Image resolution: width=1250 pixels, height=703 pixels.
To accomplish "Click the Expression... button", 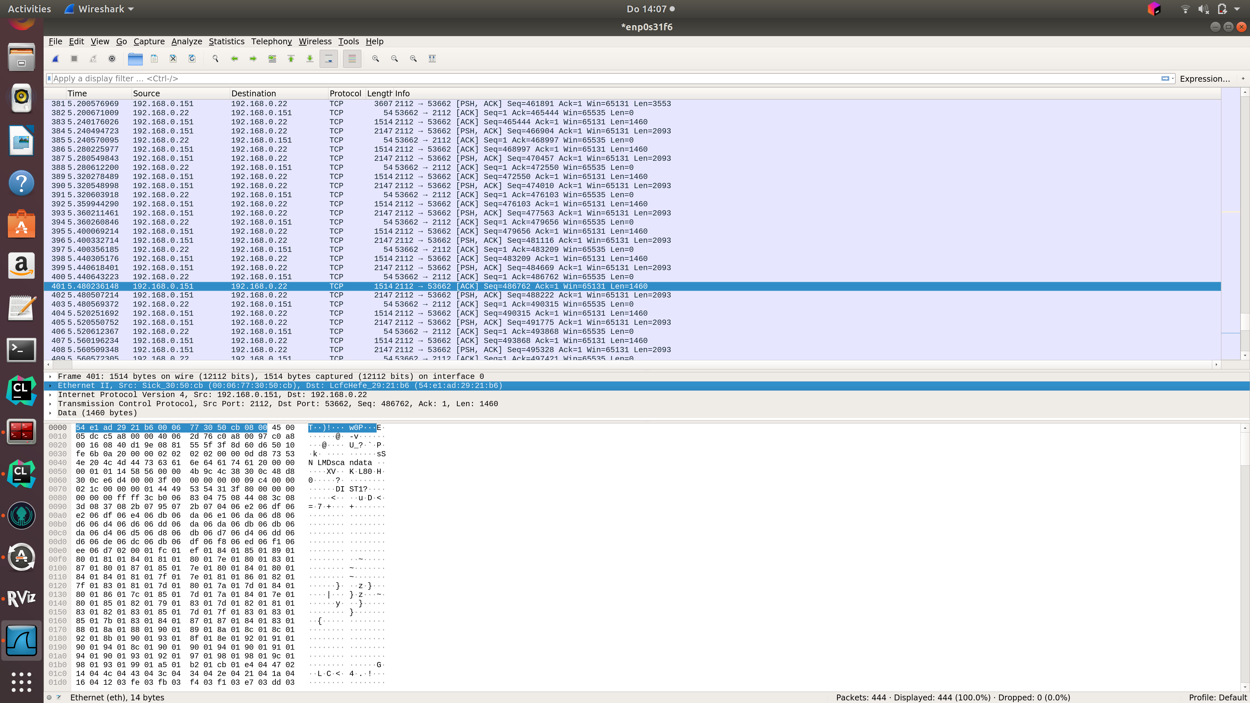I will point(1205,78).
